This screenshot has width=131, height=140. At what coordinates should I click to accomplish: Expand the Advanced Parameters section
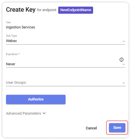tap(26, 113)
